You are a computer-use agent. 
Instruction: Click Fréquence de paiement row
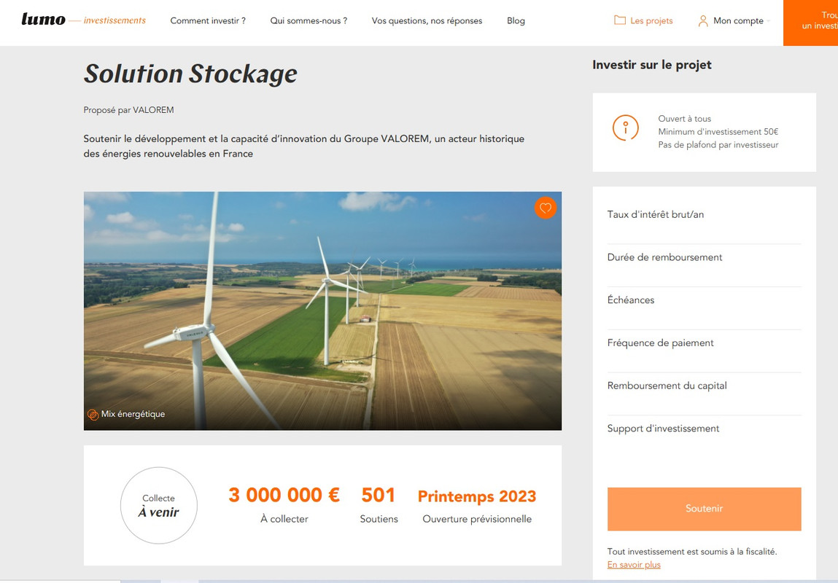coord(704,351)
